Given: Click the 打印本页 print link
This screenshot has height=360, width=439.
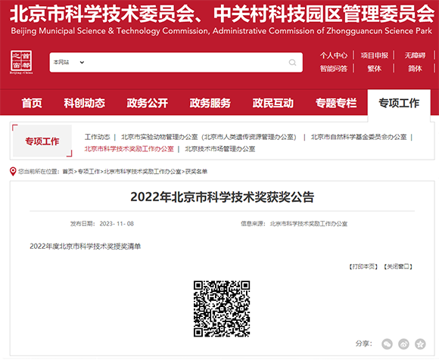Looking at the screenshot, I should (363, 266).
